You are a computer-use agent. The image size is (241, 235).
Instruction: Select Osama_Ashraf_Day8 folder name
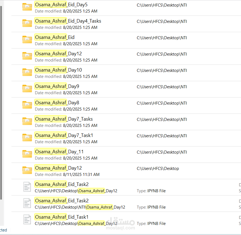coord(57,103)
